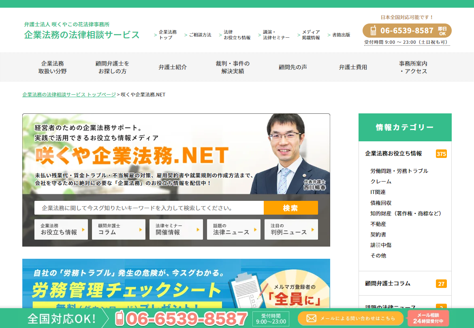
Task: Select the 弁護士紹介 tab in the main navigation
Action: (x=173, y=67)
